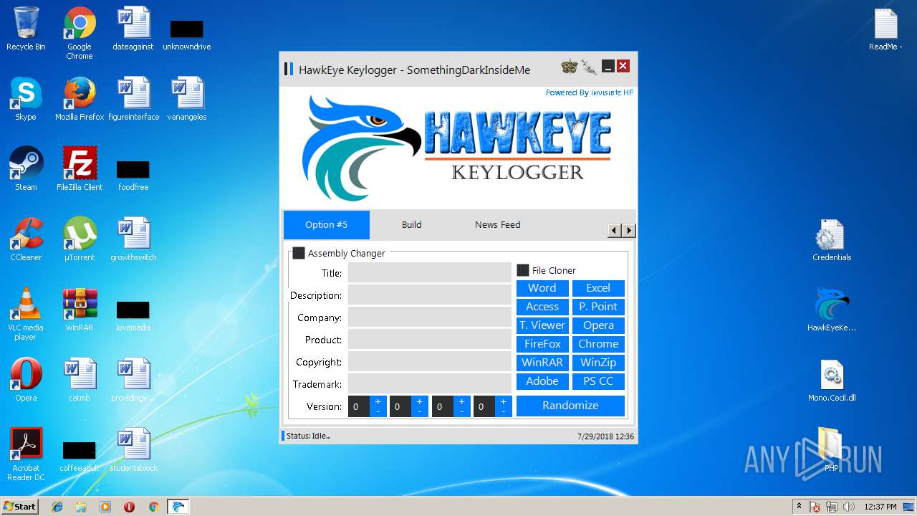
Task: Select FileZilla Client desktop shortcut
Action: click(80, 169)
